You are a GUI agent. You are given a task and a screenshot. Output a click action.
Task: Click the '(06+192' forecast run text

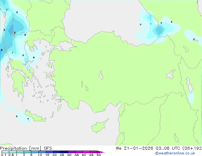[192, 148]
